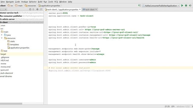Hide the project tool window icon
Image resolution: width=193 pixels, height=108 pixels.
42,9
